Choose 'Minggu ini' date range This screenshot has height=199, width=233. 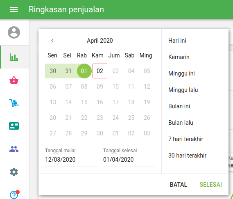(181, 73)
